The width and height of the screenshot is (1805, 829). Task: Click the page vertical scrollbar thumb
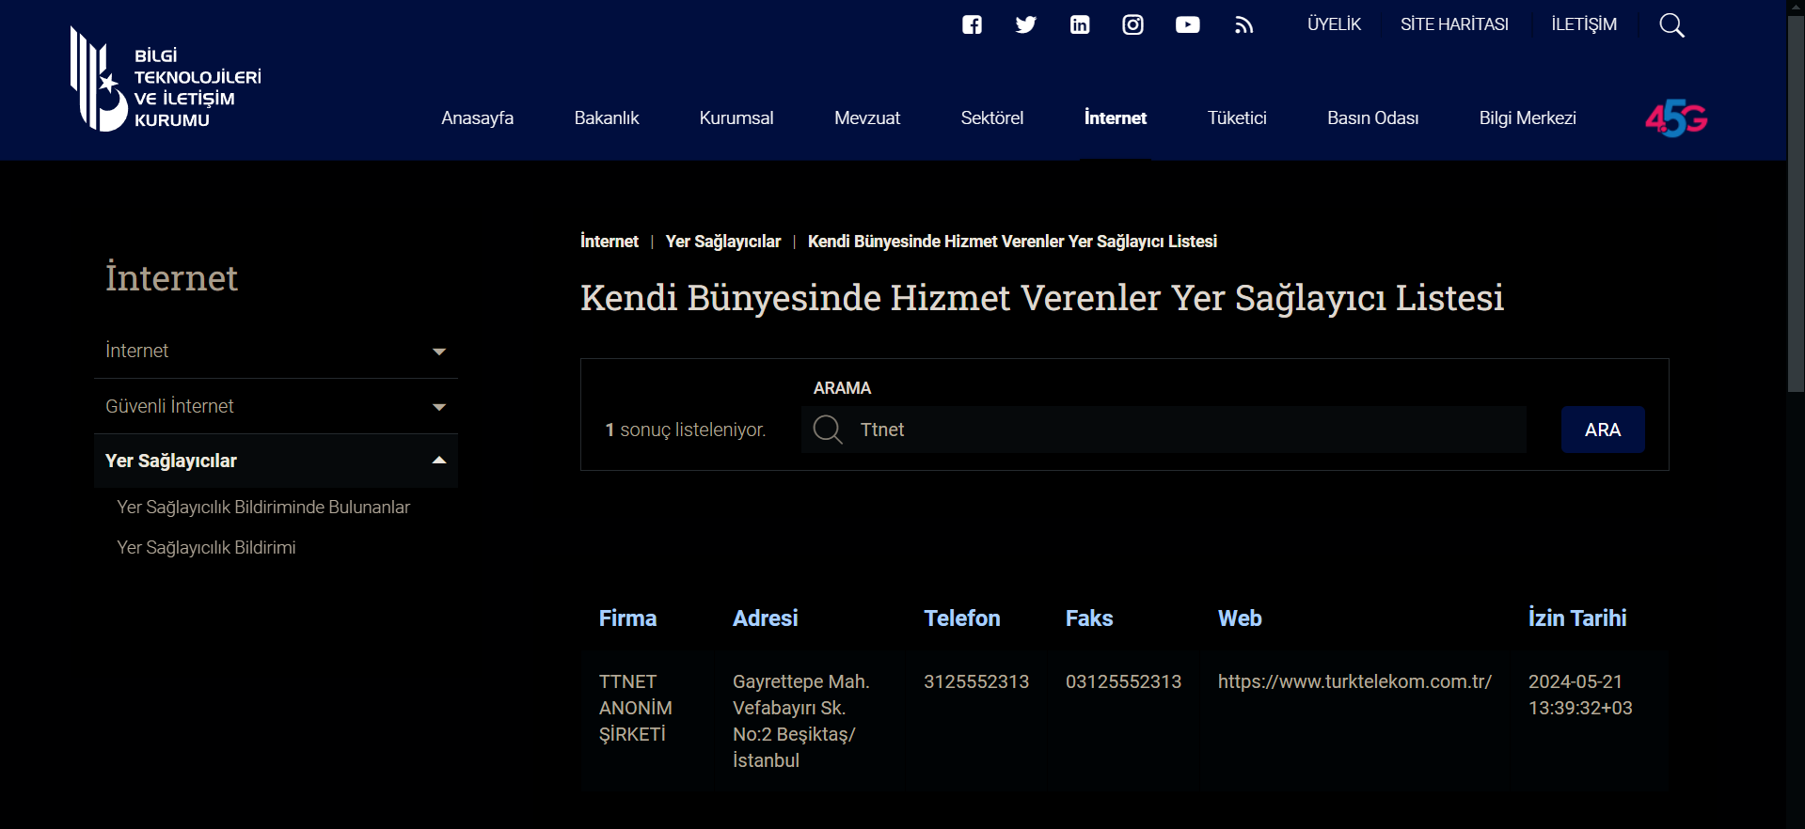pos(1796,202)
